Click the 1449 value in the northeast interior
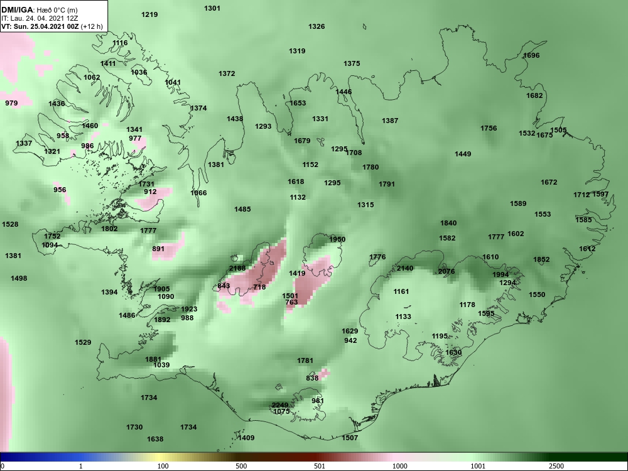The height and width of the screenshot is (471, 628). click(463, 154)
